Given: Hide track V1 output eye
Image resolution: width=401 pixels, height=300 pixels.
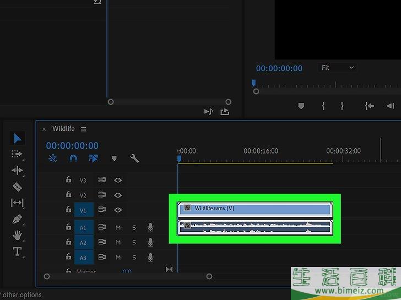Looking at the screenshot, I should click(118, 210).
